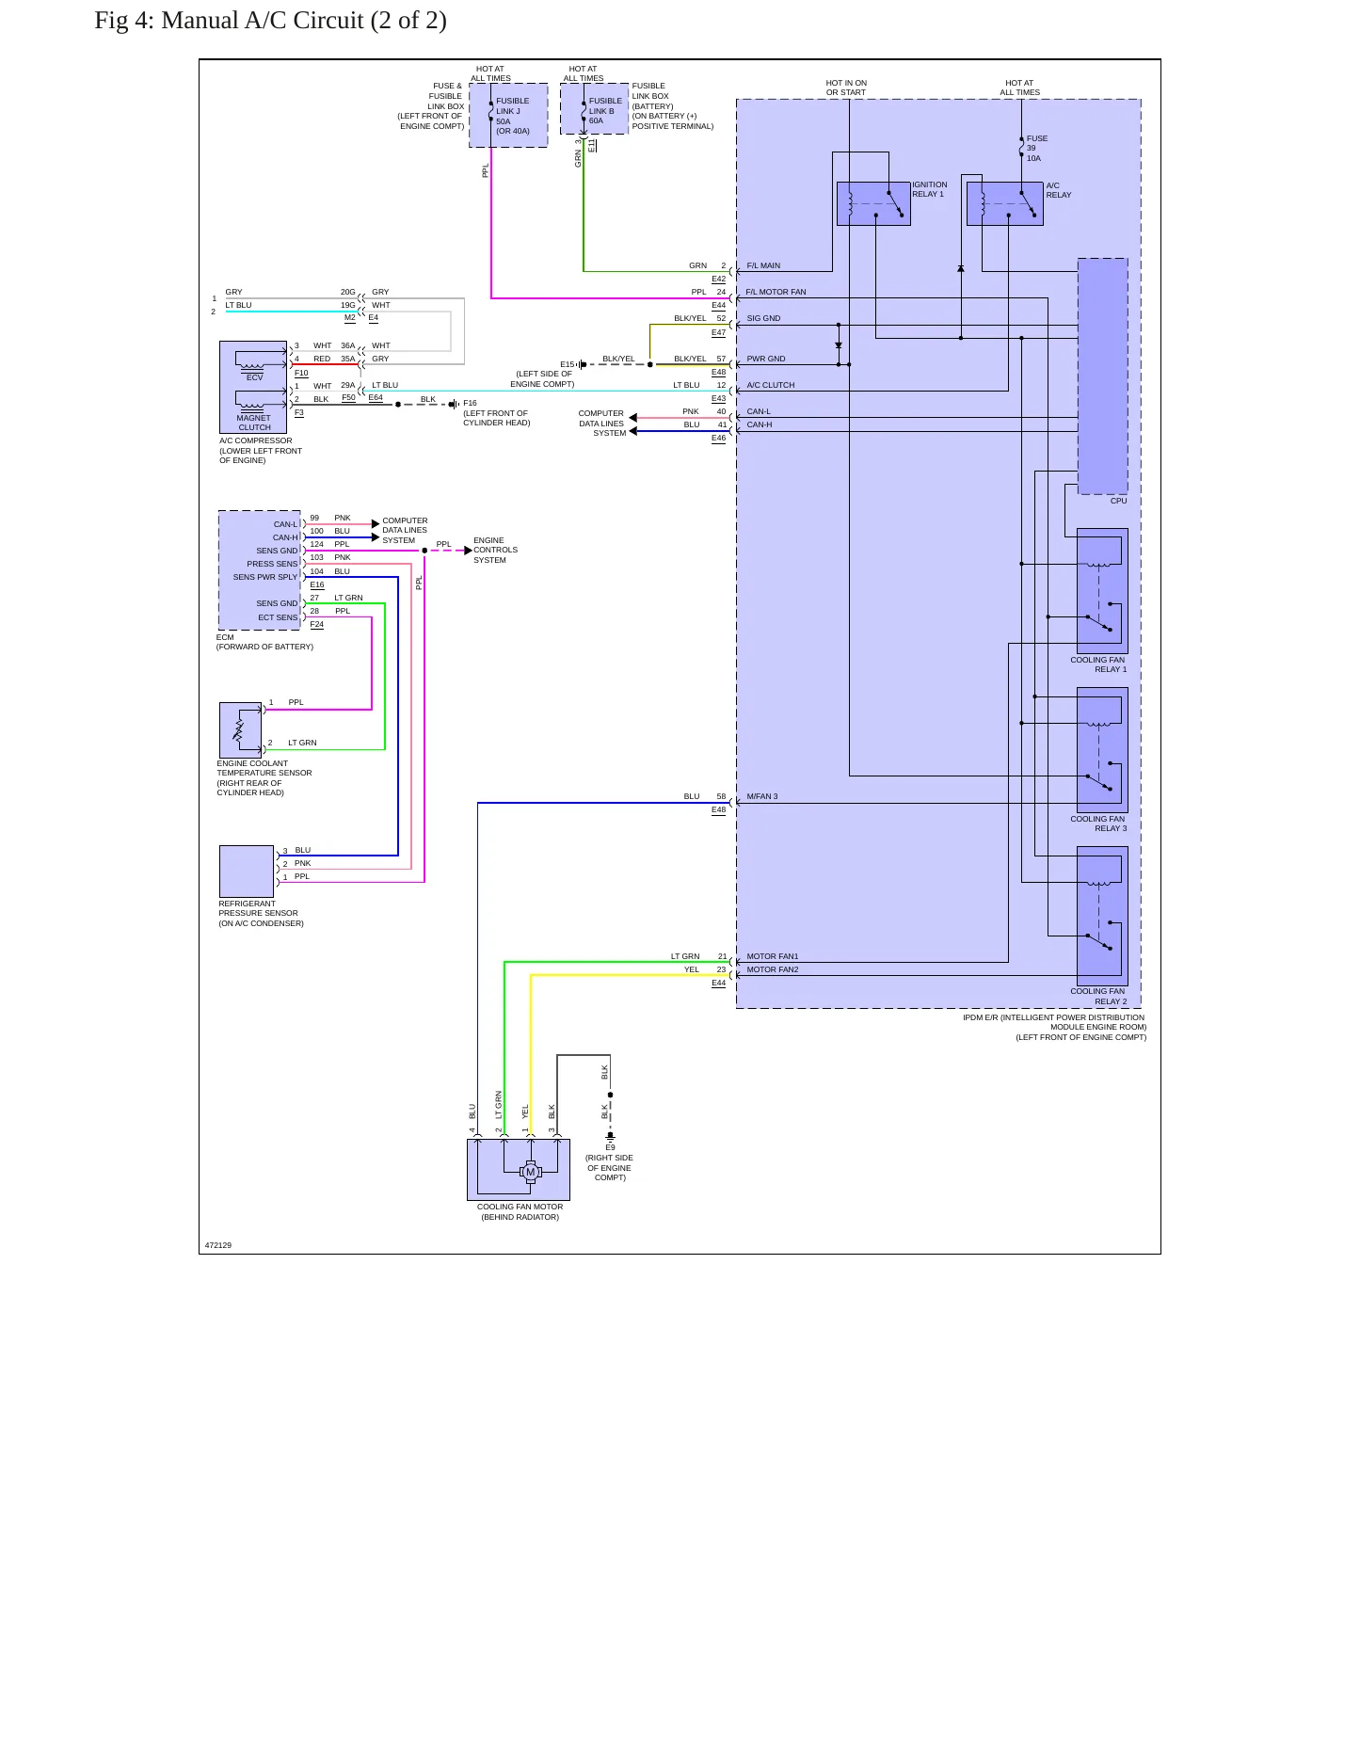Click the "YEL 23" wire label

coord(705,969)
